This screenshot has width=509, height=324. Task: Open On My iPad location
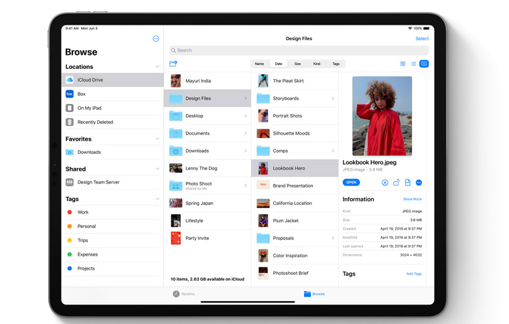113,108
